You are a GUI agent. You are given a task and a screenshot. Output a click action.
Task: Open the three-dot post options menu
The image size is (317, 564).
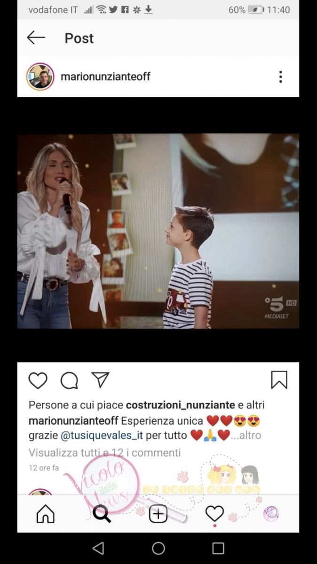coord(280,77)
